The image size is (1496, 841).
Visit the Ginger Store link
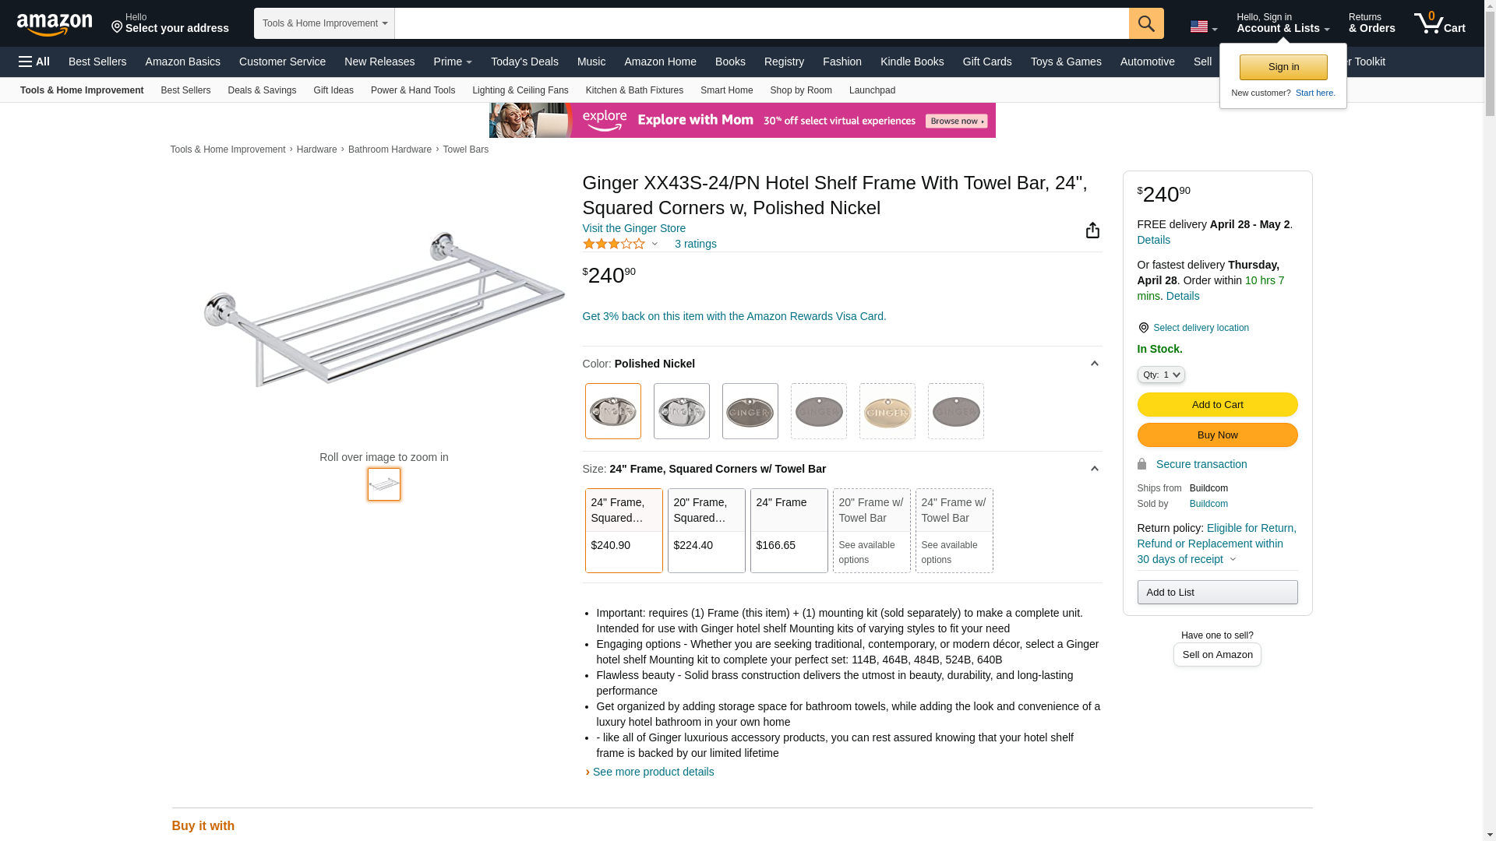(x=634, y=228)
